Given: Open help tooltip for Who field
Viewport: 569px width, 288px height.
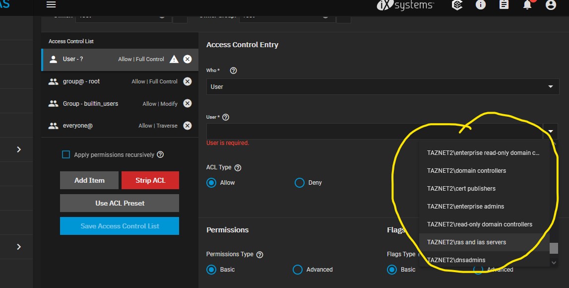Looking at the screenshot, I should tap(233, 71).
